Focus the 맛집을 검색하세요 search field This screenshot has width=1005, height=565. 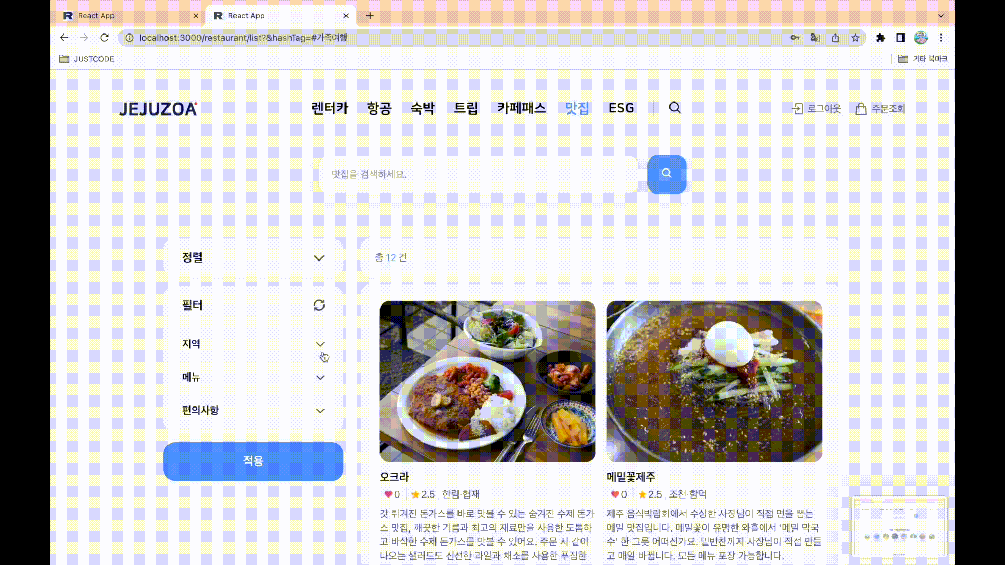478,174
